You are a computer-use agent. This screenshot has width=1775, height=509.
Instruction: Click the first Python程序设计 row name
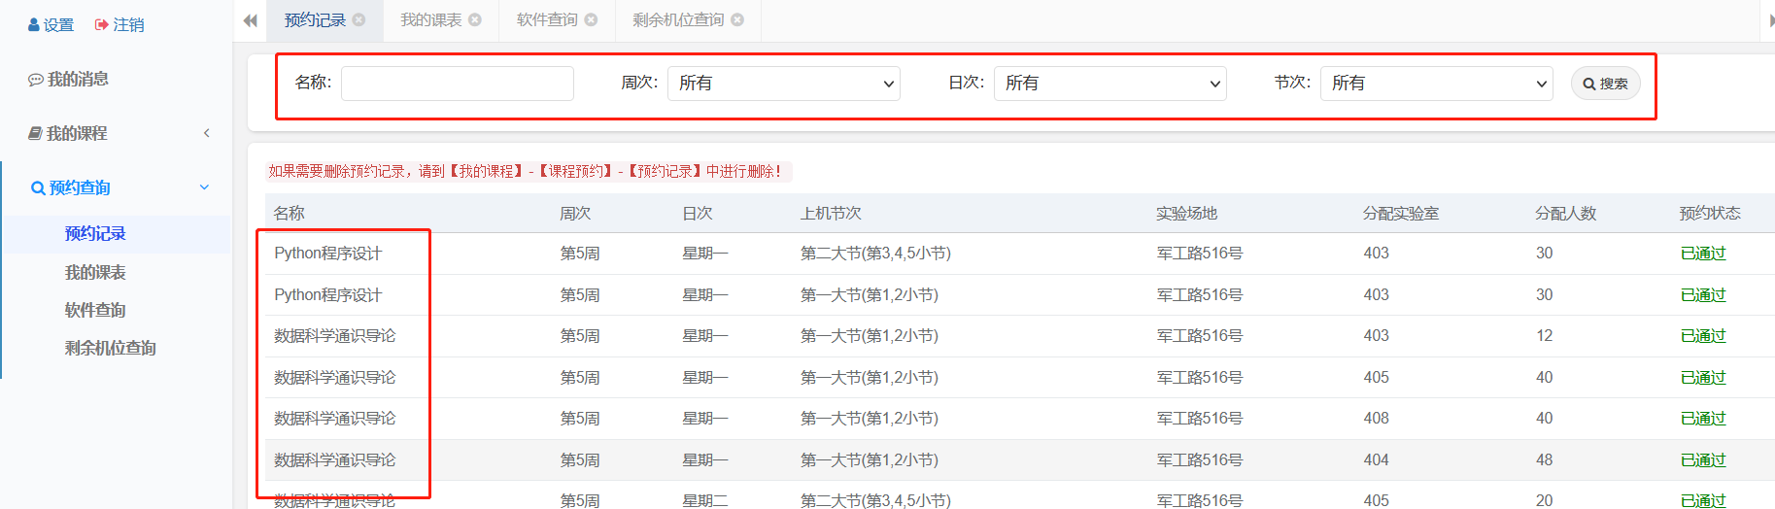coord(327,254)
